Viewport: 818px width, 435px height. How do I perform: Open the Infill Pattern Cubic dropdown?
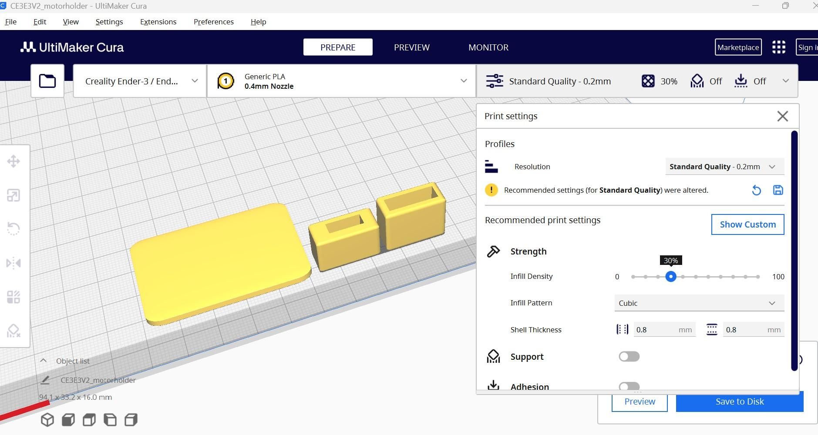point(699,303)
